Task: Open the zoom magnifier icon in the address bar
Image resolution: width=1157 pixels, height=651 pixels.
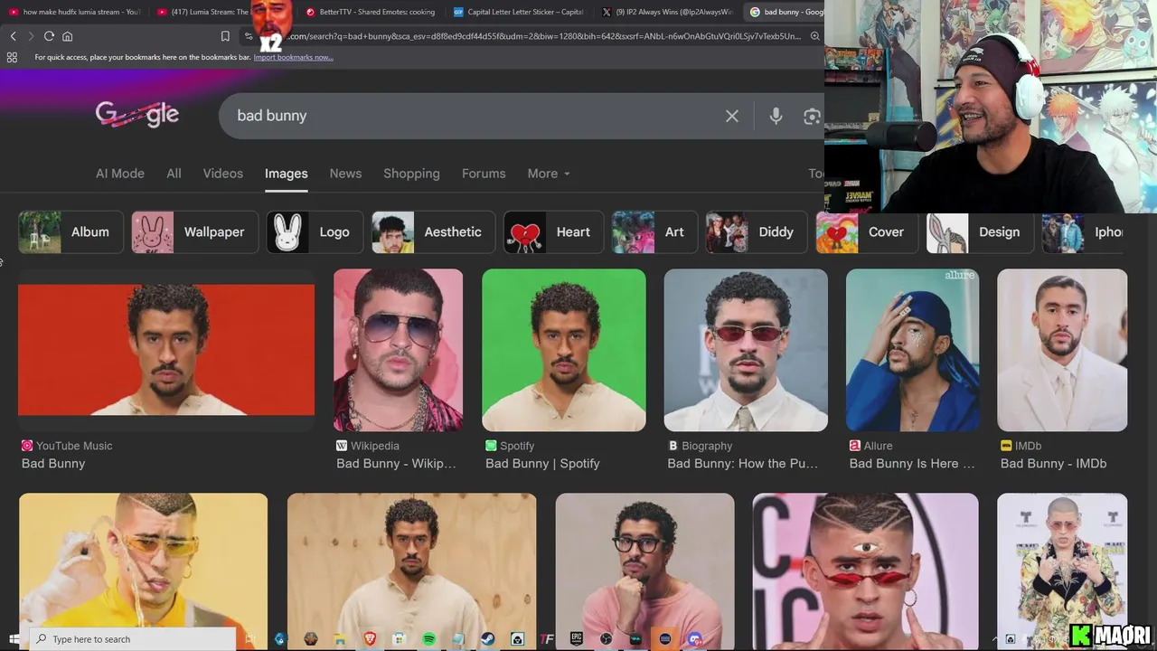Action: click(814, 36)
